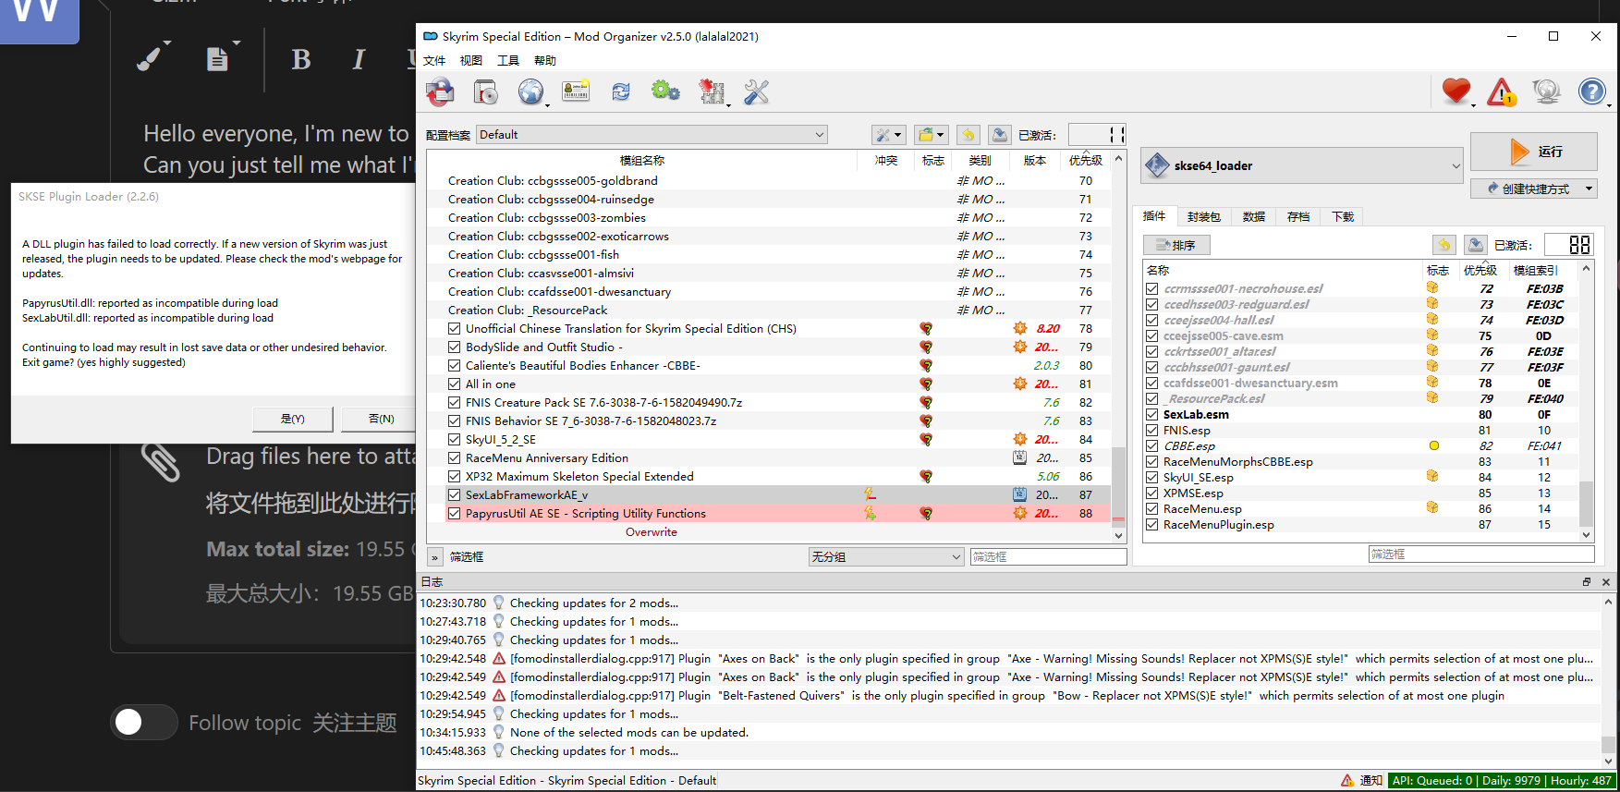Click the red heart endorse icon

[x=1456, y=91]
